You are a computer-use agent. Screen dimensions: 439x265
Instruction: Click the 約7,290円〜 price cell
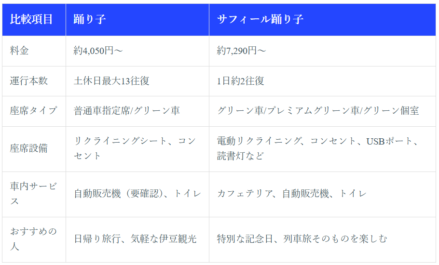(x=242, y=51)
